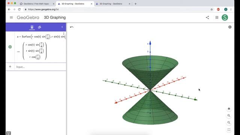This screenshot has width=240, height=135.
Task: Click the parametric vector output of a
Action: [x=35, y=51]
